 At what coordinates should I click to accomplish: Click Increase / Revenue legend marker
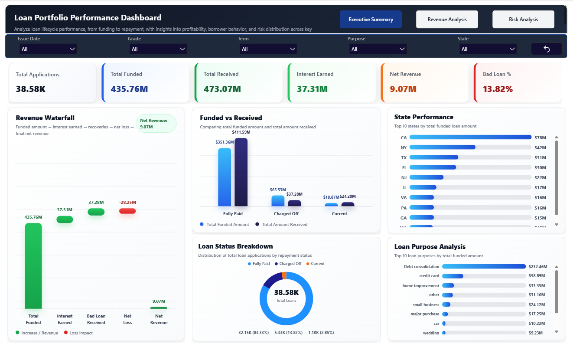pos(17,333)
